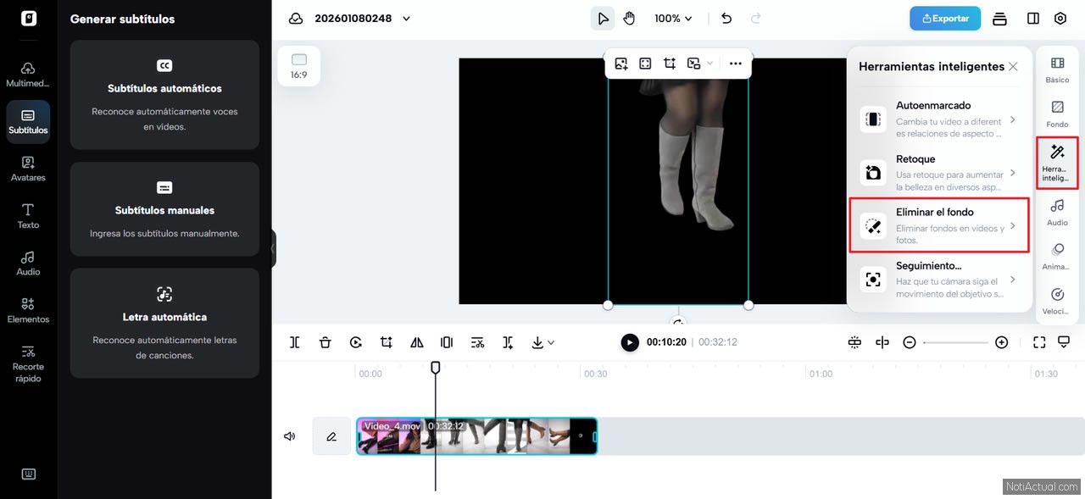Open the Subtítulos sidebar tab

point(28,122)
